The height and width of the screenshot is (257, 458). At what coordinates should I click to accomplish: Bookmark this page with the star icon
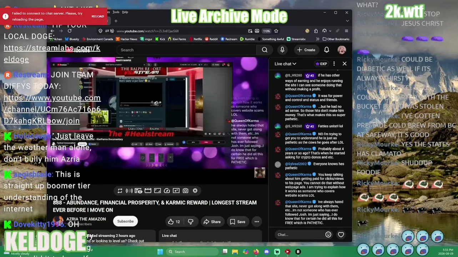coord(276,31)
